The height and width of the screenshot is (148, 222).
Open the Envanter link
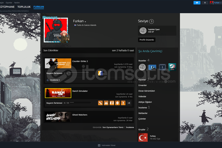pos(142,85)
